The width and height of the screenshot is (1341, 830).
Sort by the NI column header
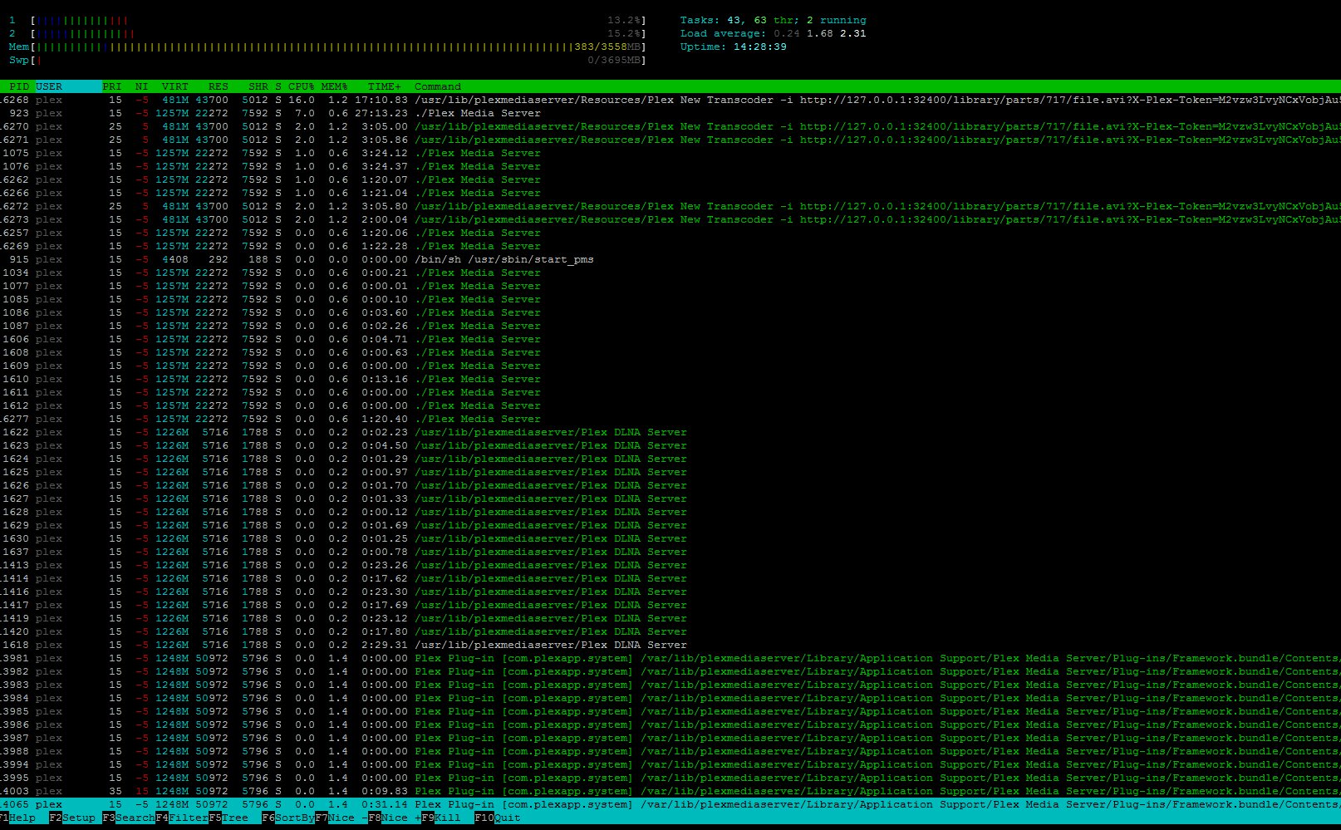142,86
